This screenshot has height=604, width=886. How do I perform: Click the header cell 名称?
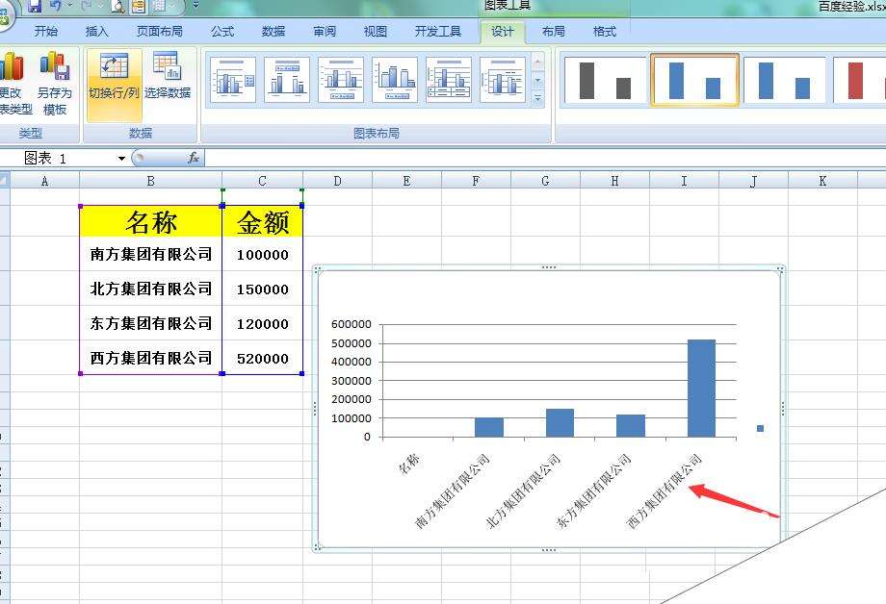(x=151, y=221)
